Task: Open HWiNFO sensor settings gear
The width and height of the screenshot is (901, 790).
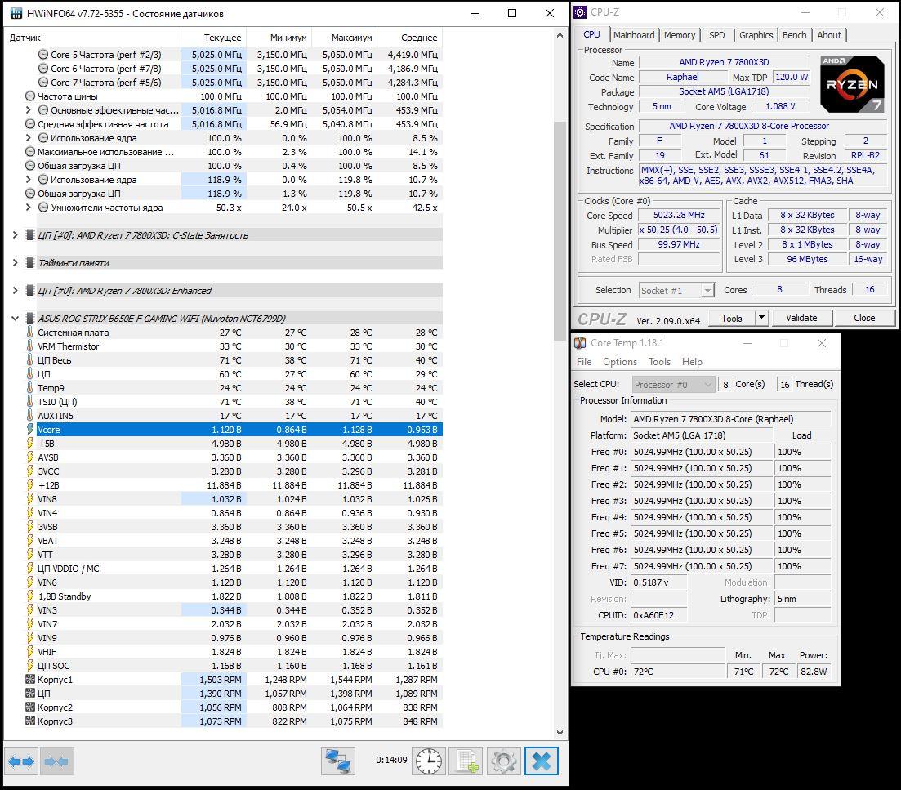Action: [503, 761]
